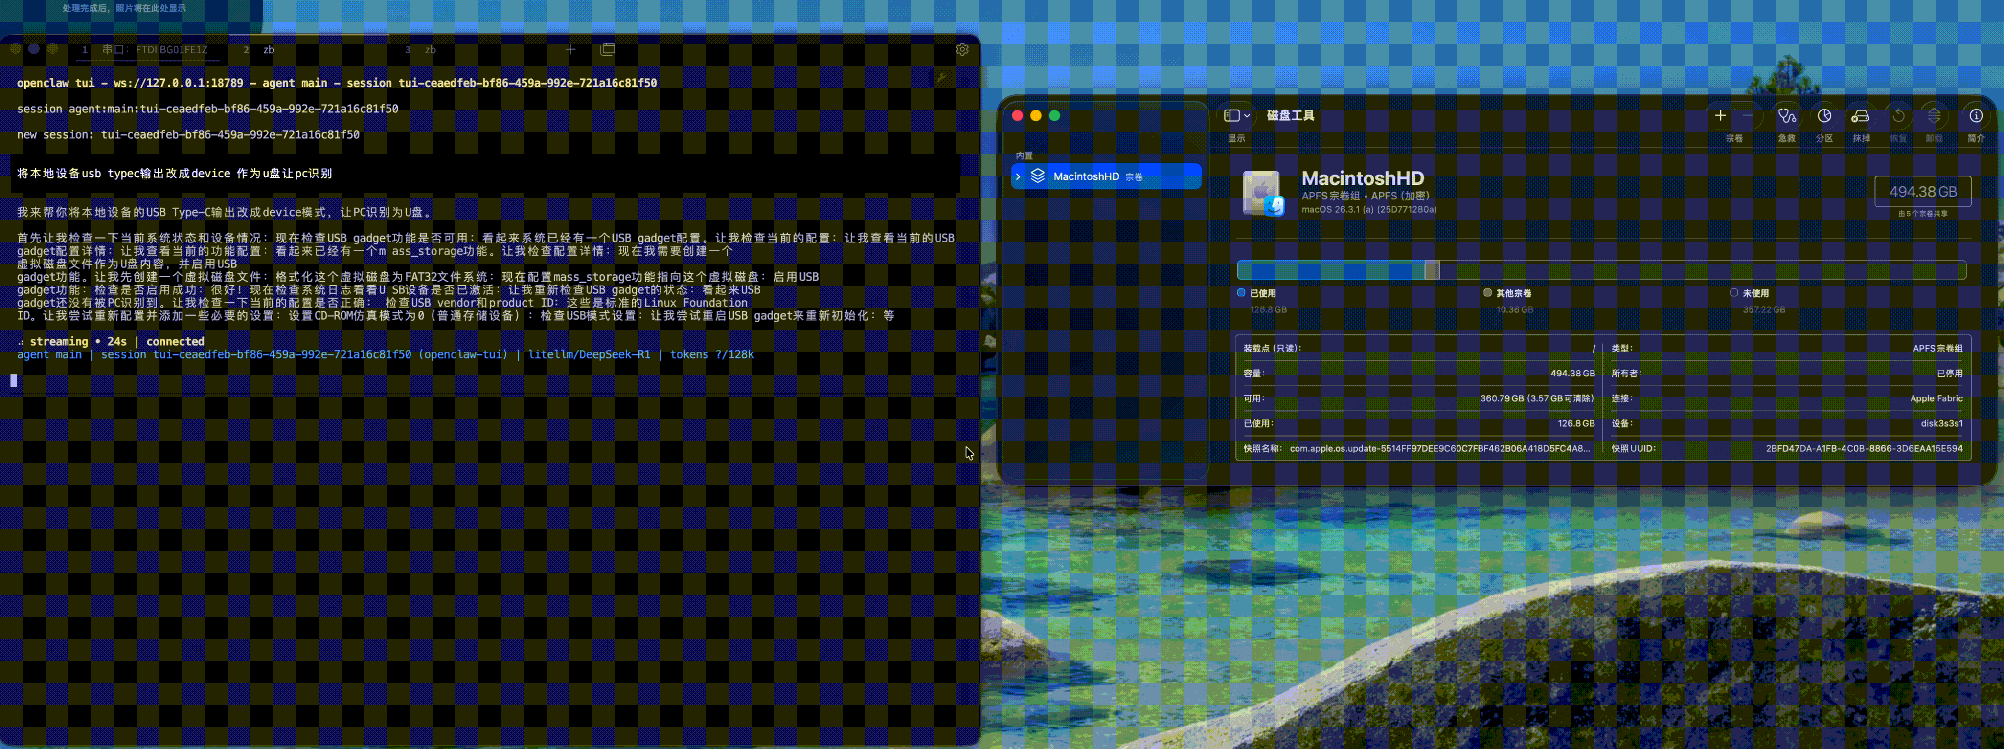This screenshot has height=749, width=2004.
Task: Click the 'openclaw tui – ws://127.0.0.1:18789' header line
Action: click(x=337, y=83)
